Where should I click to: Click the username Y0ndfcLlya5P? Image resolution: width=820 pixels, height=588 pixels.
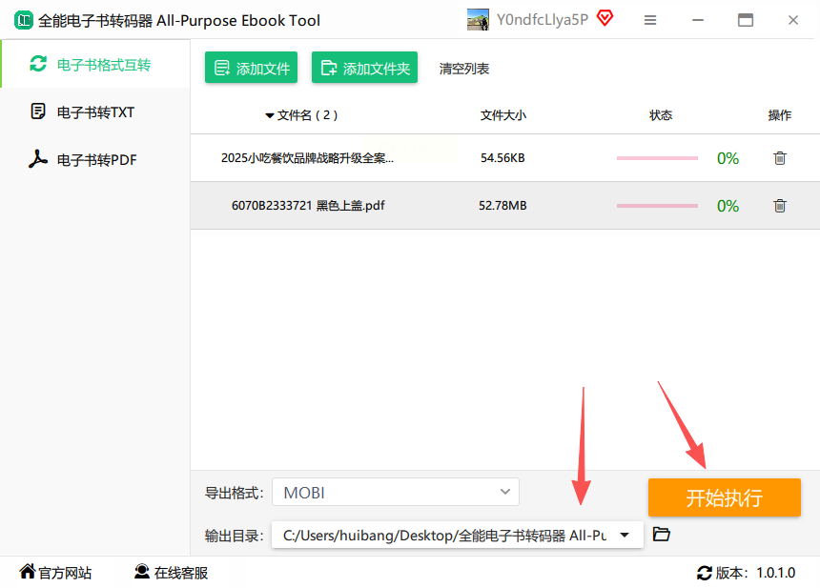point(543,20)
